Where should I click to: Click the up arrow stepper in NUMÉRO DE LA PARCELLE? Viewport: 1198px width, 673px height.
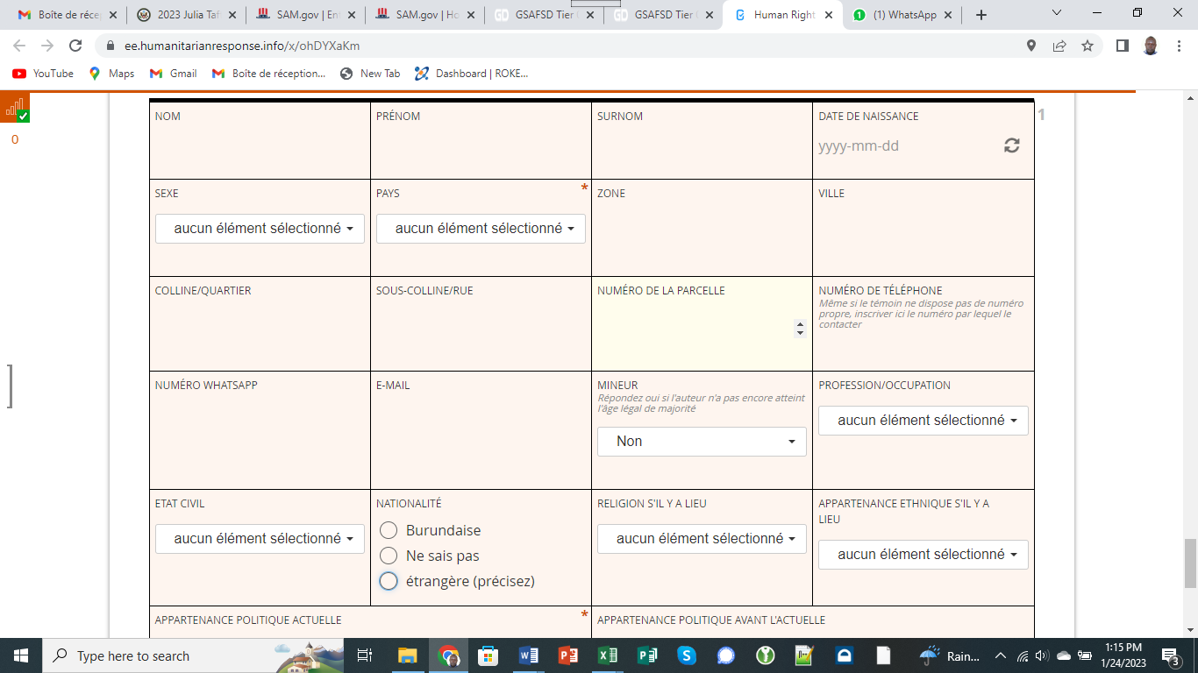pyautogui.click(x=799, y=326)
